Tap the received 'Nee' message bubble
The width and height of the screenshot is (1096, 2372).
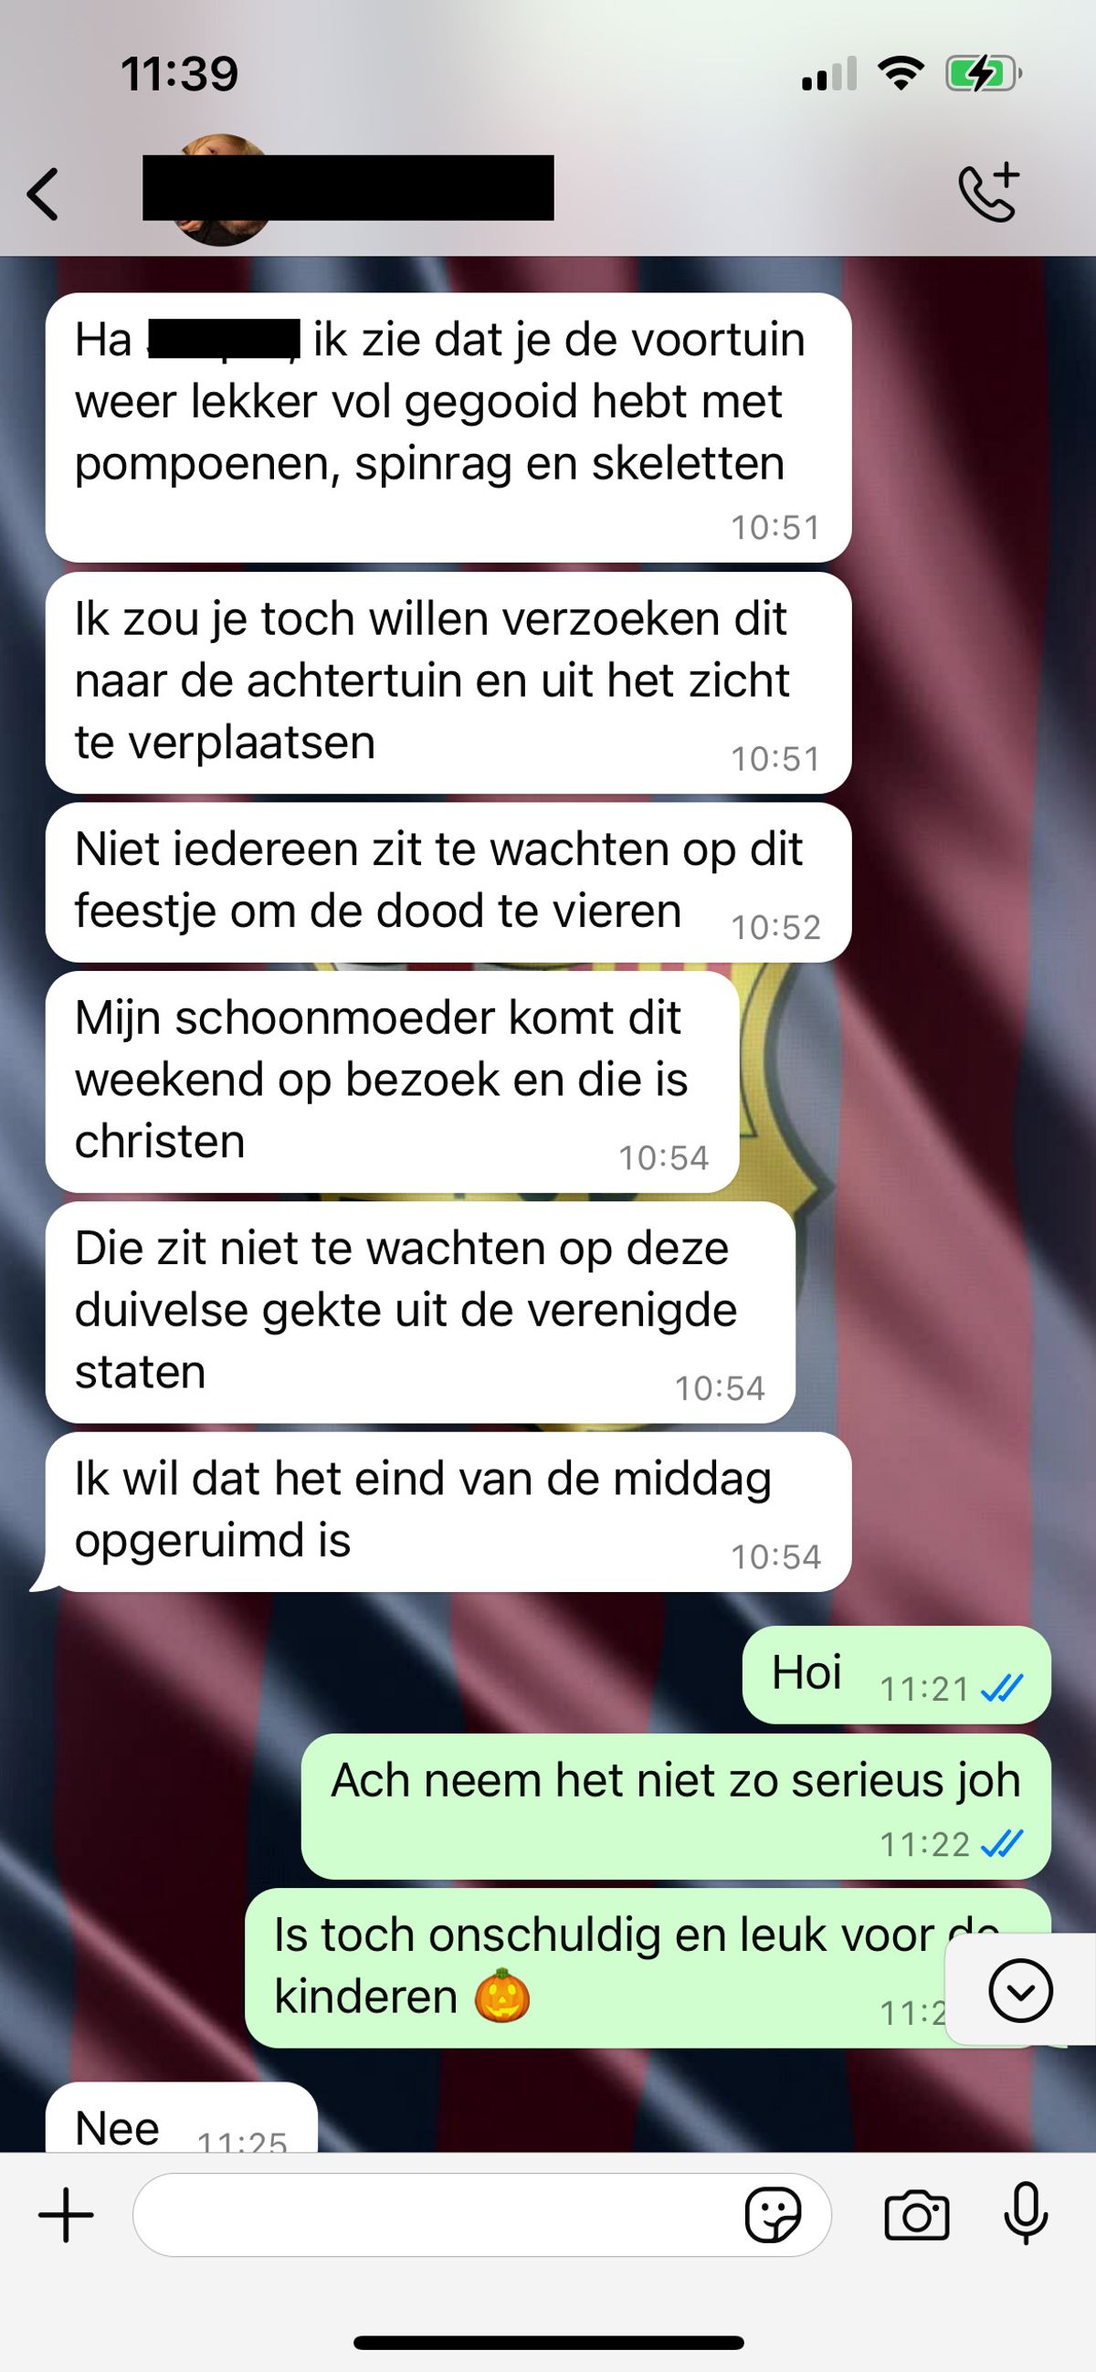tap(182, 2117)
